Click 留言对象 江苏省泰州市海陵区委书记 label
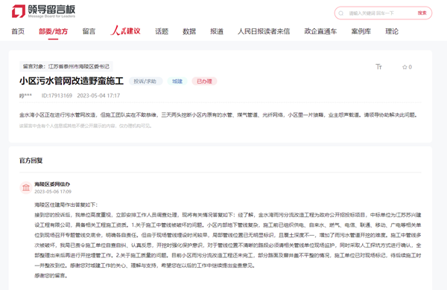447x290 pixels. point(66,67)
